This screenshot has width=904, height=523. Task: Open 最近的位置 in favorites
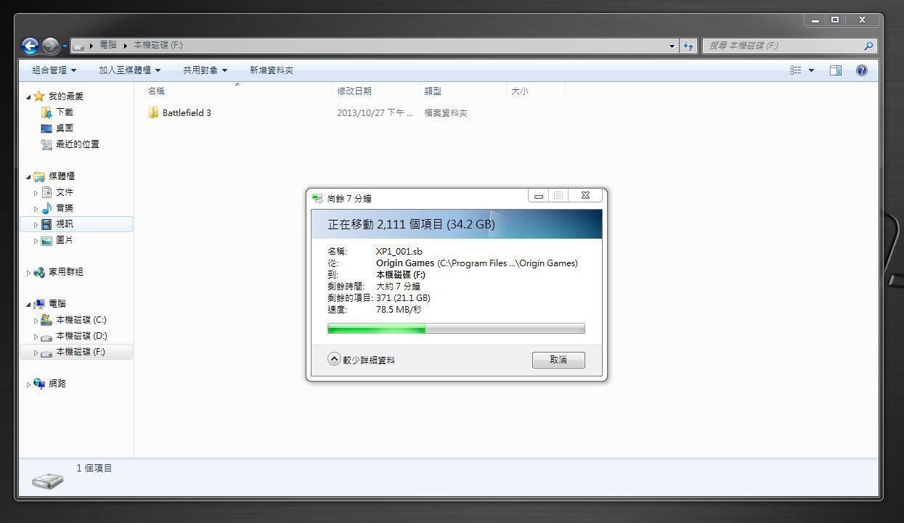tap(78, 144)
